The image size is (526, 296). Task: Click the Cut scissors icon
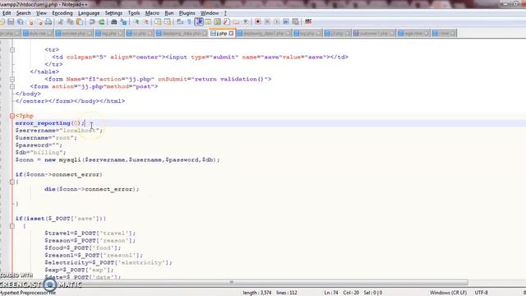[x=61, y=22]
